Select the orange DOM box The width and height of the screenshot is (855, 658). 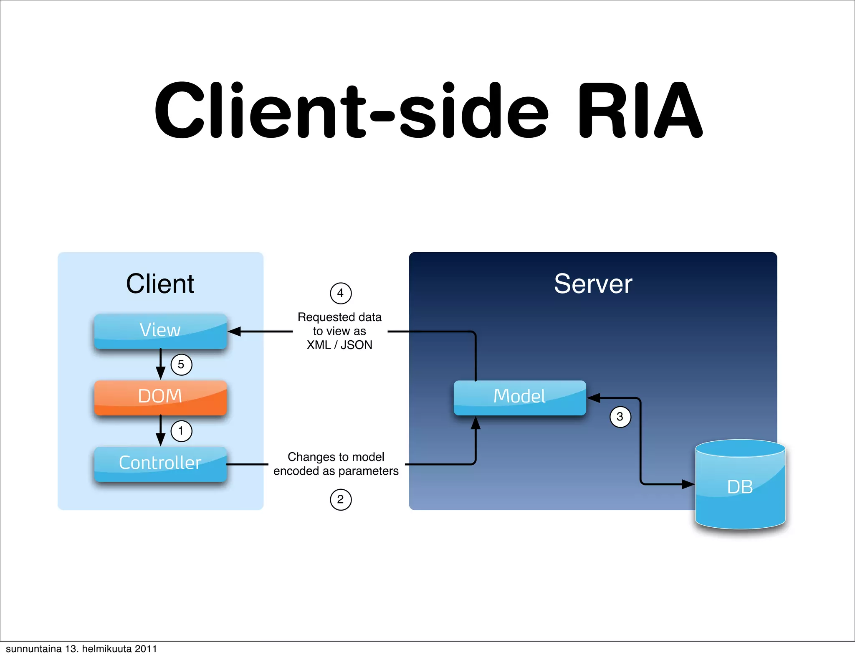coord(160,397)
